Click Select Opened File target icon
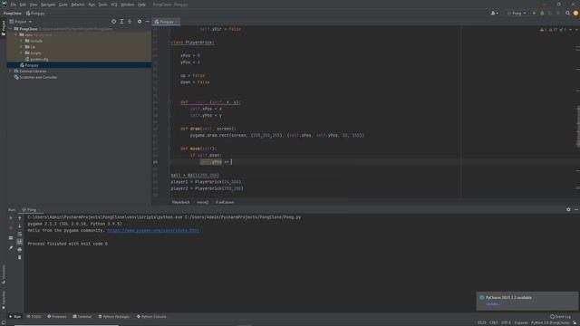580x326 pixels. tap(113, 22)
